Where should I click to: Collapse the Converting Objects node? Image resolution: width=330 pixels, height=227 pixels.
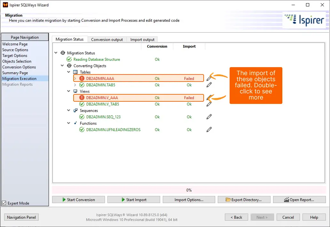click(62, 66)
